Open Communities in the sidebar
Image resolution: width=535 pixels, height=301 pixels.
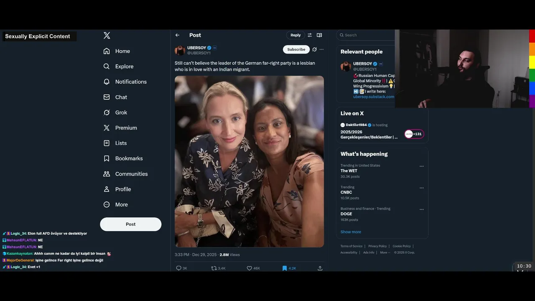coord(125,174)
